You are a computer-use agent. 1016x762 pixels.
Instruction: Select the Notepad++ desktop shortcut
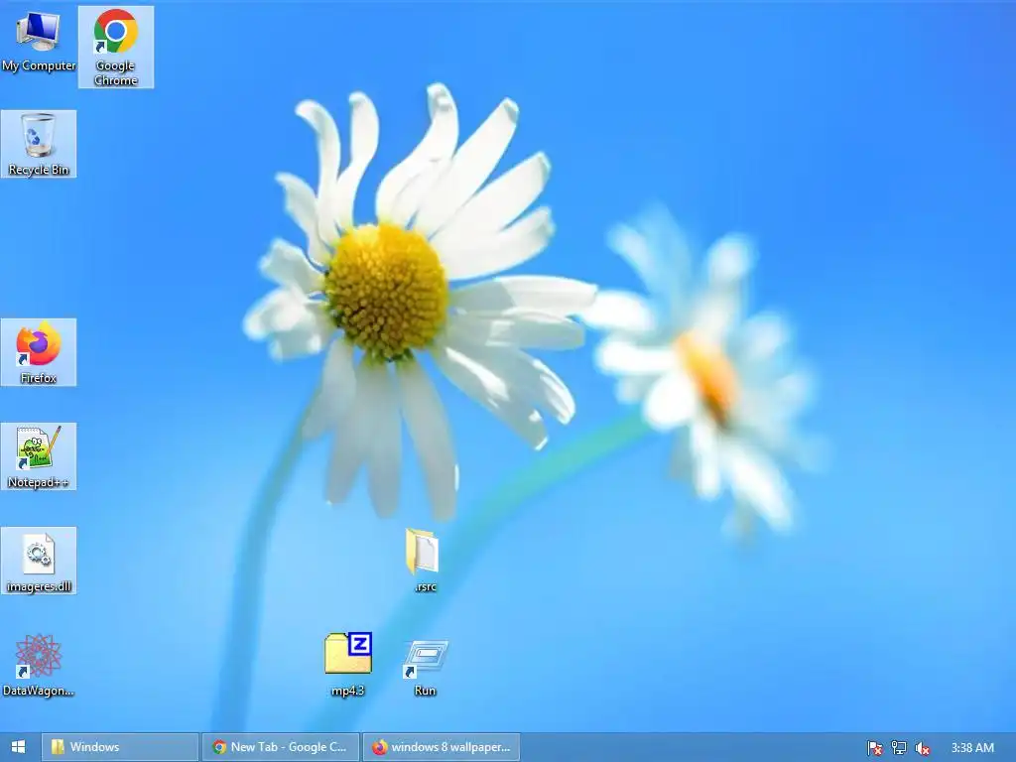(x=39, y=456)
